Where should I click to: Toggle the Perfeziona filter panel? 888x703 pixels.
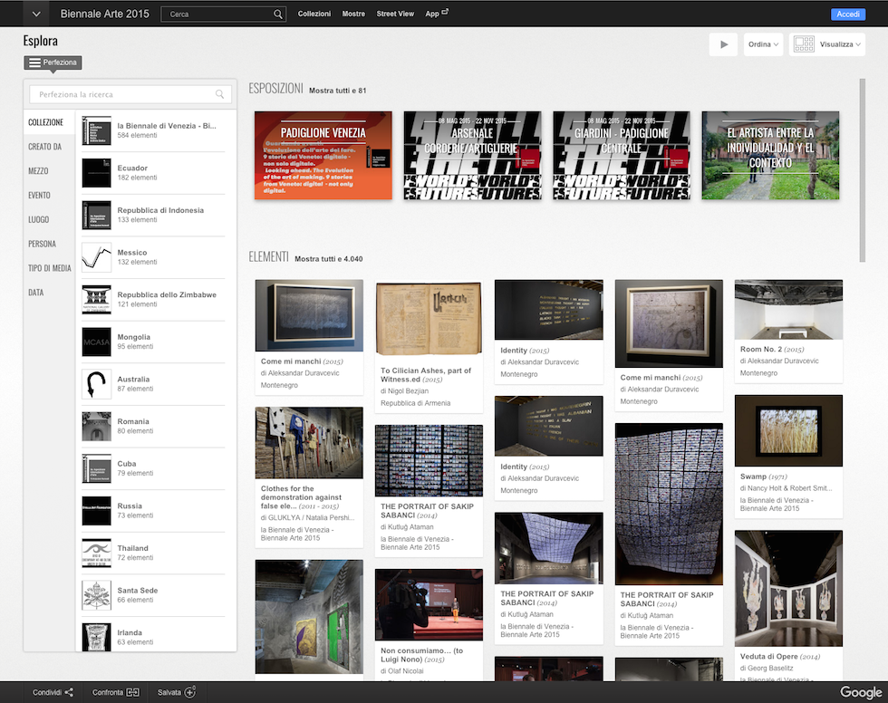point(53,63)
